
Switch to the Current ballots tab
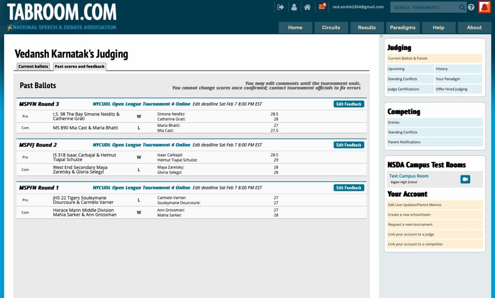[x=33, y=66]
